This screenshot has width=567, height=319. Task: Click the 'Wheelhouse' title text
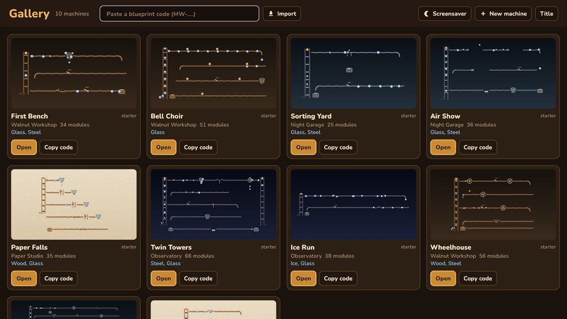451,248
